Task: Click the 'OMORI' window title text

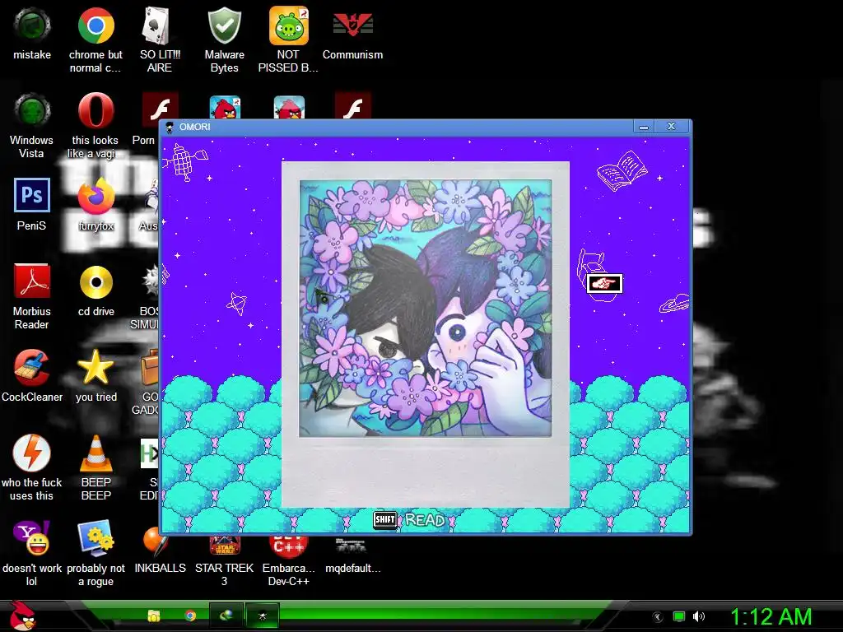Action: 194,127
